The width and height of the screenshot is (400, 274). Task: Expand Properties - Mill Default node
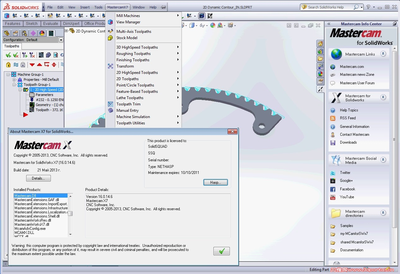14,80
